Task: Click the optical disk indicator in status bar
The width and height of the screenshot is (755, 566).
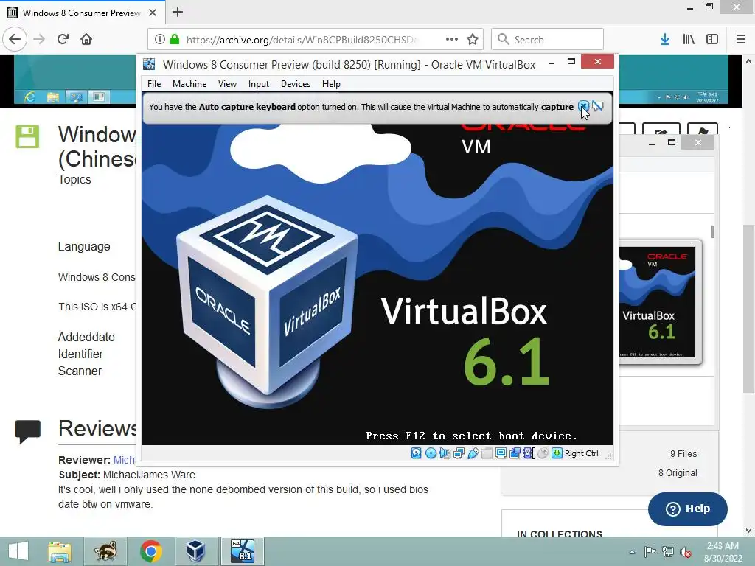Action: 431,453
